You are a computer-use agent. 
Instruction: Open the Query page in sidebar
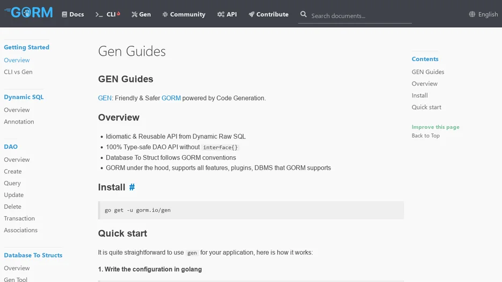click(x=12, y=184)
